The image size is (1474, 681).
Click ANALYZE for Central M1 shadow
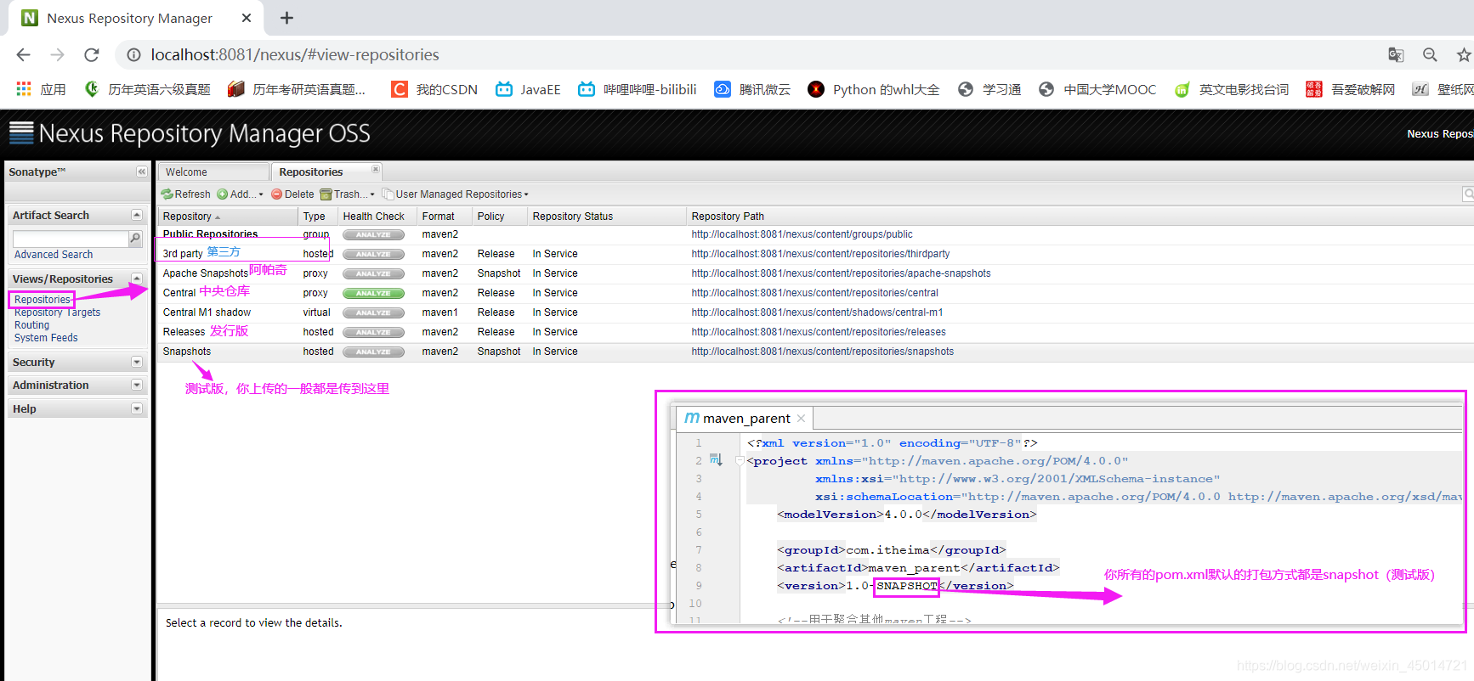373,312
